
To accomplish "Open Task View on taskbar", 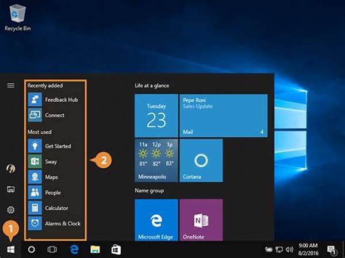I will [52, 249].
